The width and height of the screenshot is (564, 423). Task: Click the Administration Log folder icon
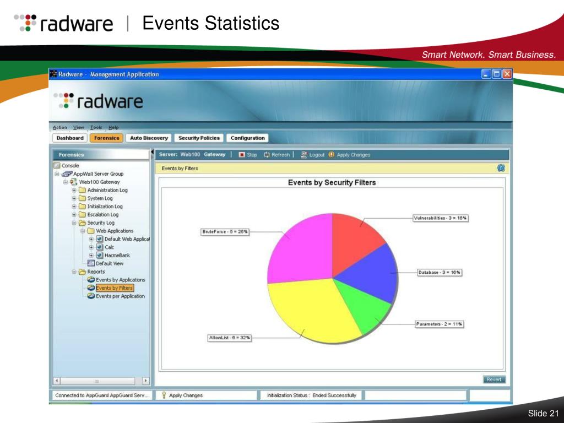pos(83,190)
